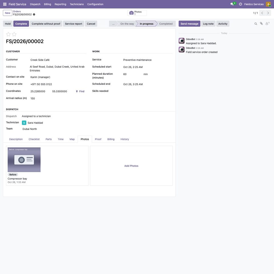
Task: Open the user avatar menu
Action: [x=268, y=4]
